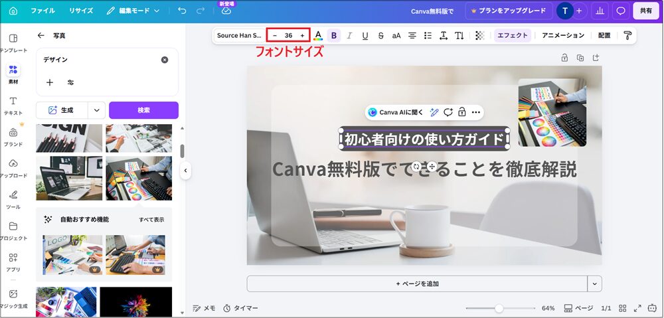This screenshot has width=664, height=318.
Task: Open more options three dots
Action: tap(475, 112)
